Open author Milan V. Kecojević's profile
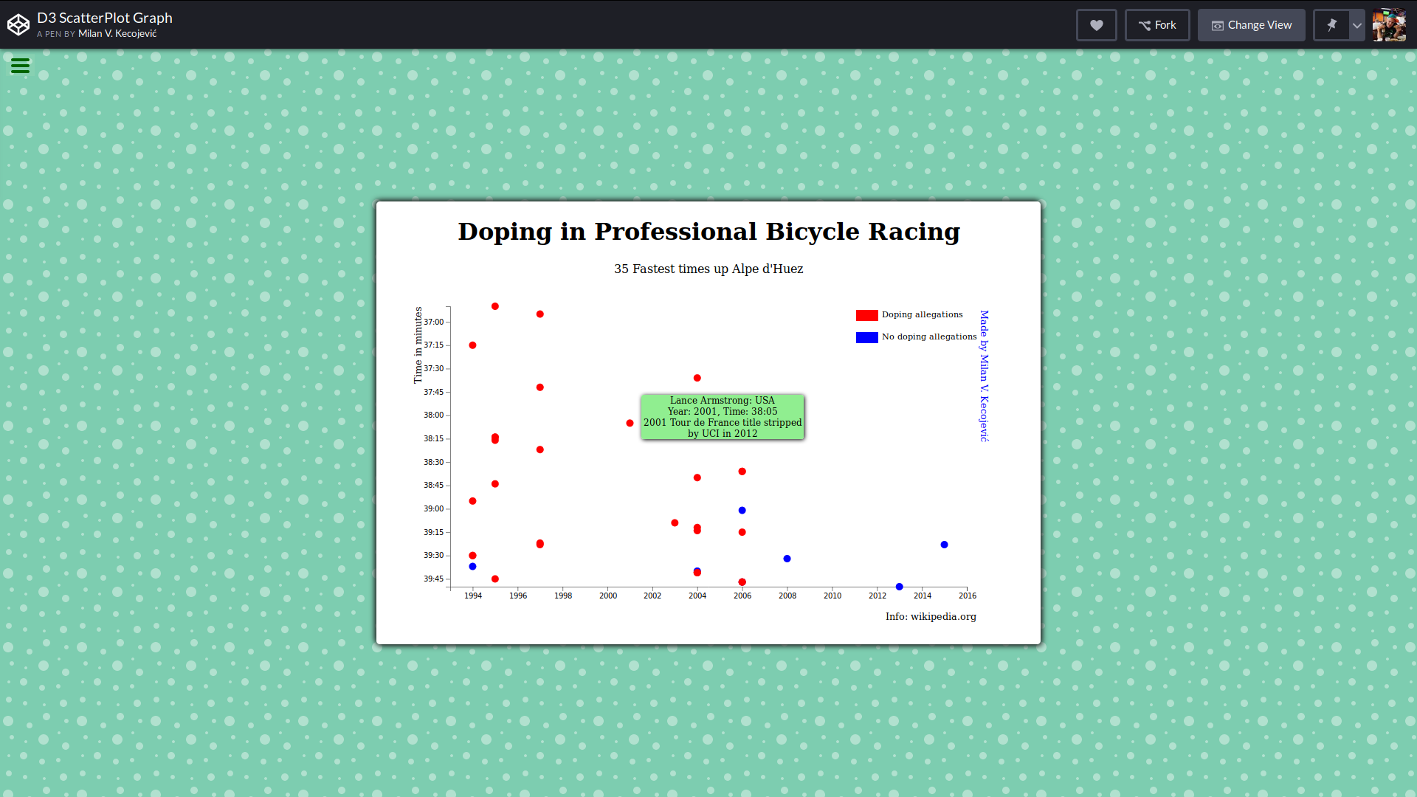Image resolution: width=1417 pixels, height=797 pixels. pos(117,34)
